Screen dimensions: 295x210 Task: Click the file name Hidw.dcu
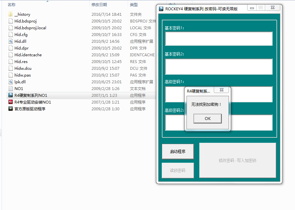pos(23,68)
